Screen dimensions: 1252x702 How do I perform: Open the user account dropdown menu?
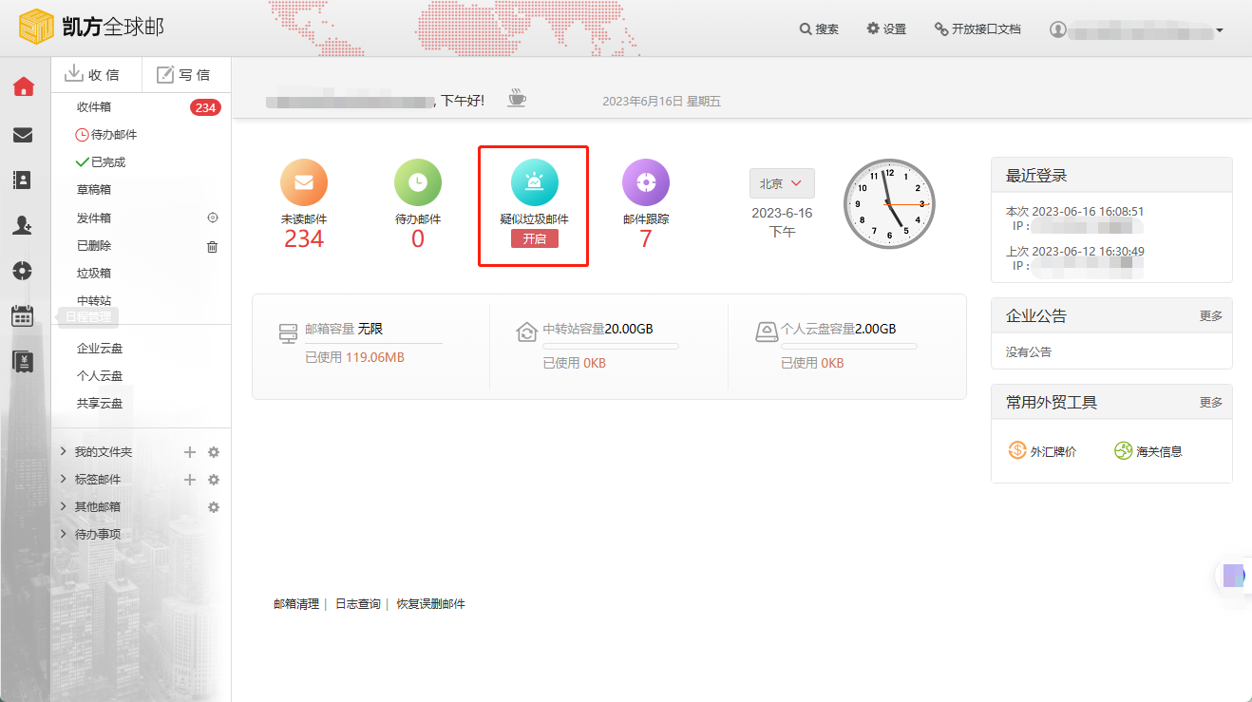(x=1136, y=29)
